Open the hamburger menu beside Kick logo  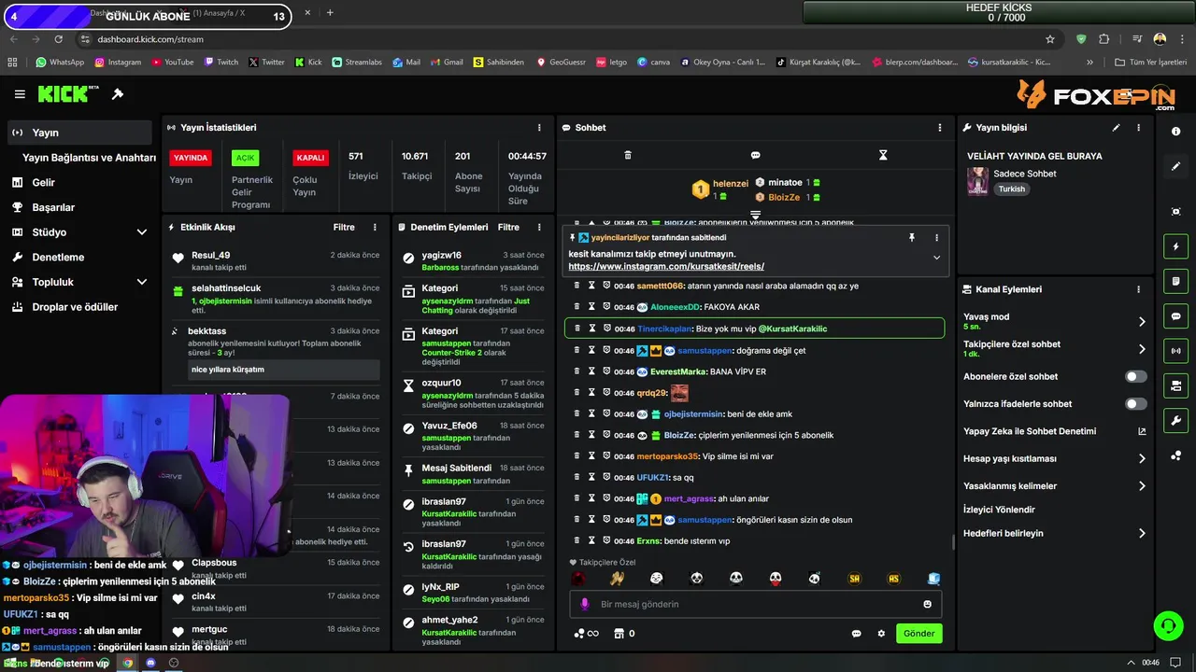tap(20, 94)
